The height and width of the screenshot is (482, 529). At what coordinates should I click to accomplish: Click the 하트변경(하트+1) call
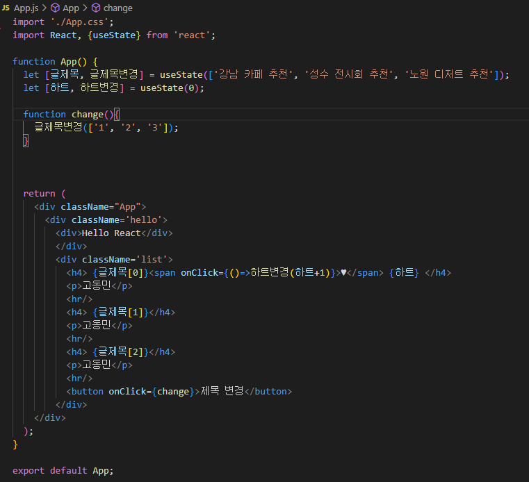pyautogui.click(x=290, y=273)
